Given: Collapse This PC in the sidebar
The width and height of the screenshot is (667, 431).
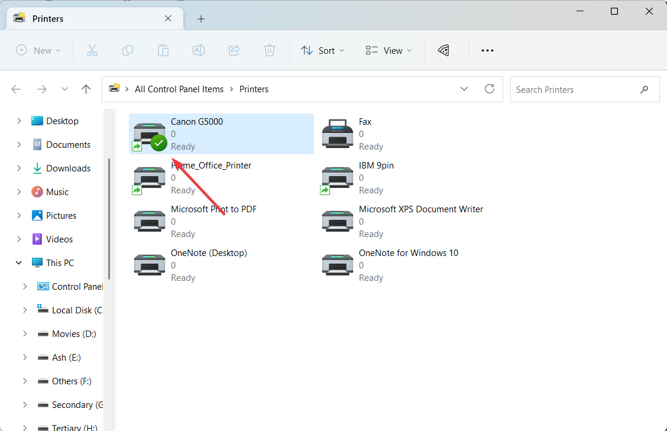Looking at the screenshot, I should [18, 263].
